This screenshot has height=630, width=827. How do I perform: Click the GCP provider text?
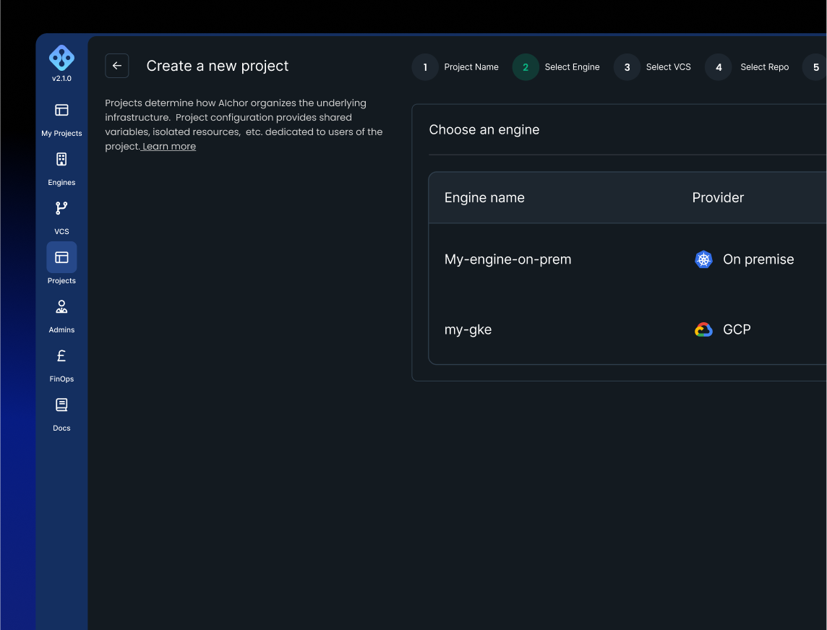737,329
